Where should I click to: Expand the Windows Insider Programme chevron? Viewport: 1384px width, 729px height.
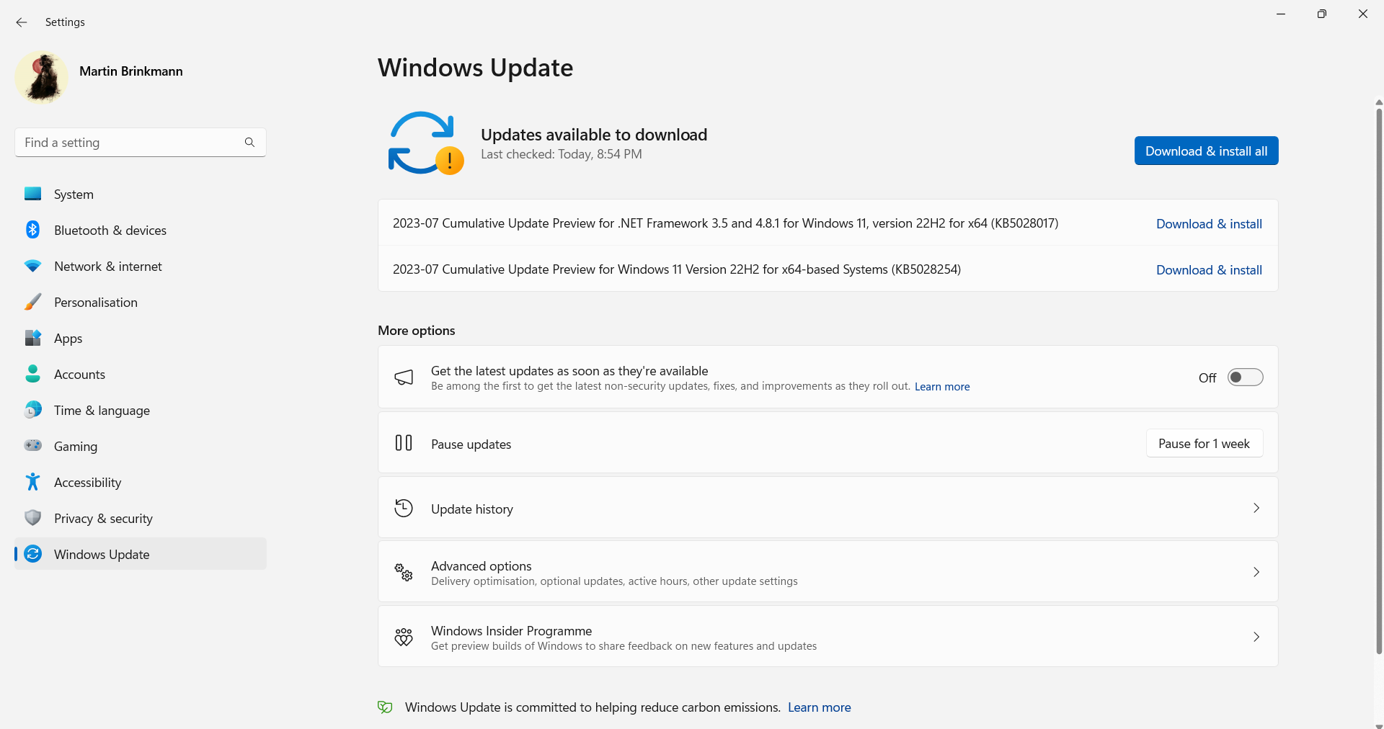tap(1256, 637)
